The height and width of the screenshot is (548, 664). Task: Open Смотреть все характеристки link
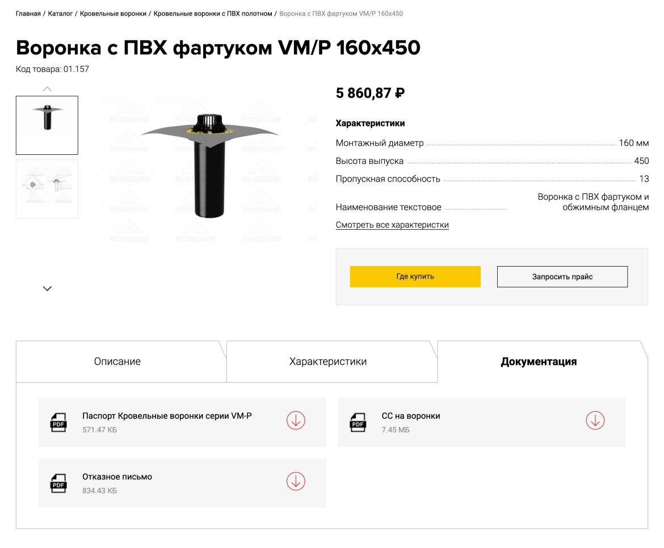[x=392, y=225]
